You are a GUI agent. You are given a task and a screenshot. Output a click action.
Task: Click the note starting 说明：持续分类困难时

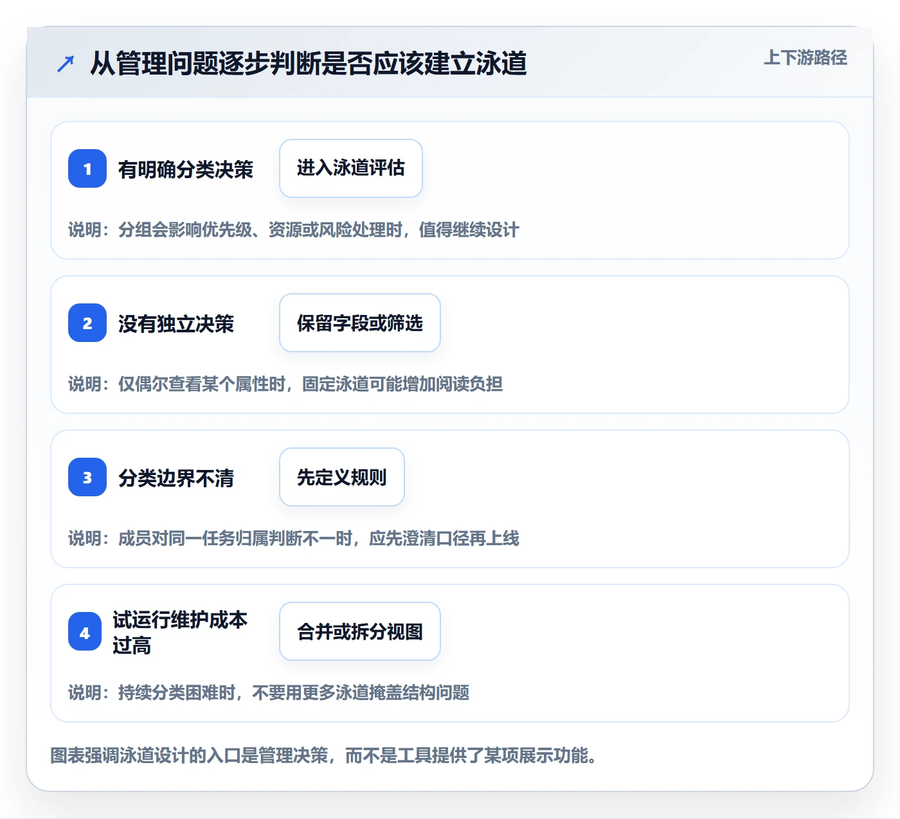tap(269, 692)
